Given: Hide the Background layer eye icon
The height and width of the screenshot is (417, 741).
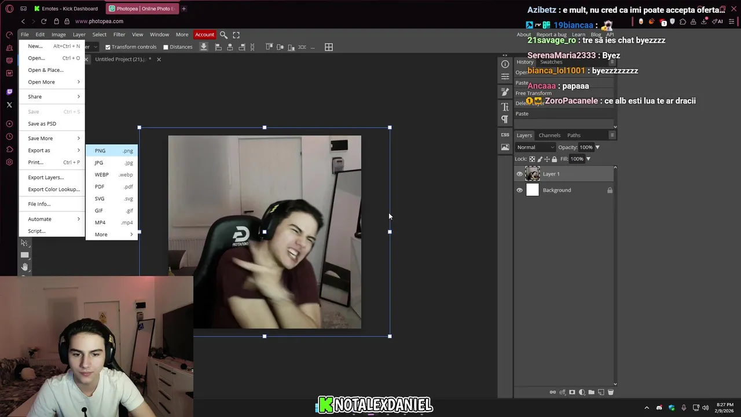Looking at the screenshot, I should (x=519, y=190).
